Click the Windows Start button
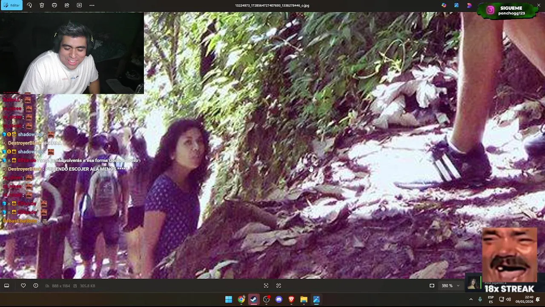The height and width of the screenshot is (307, 545). click(x=229, y=299)
